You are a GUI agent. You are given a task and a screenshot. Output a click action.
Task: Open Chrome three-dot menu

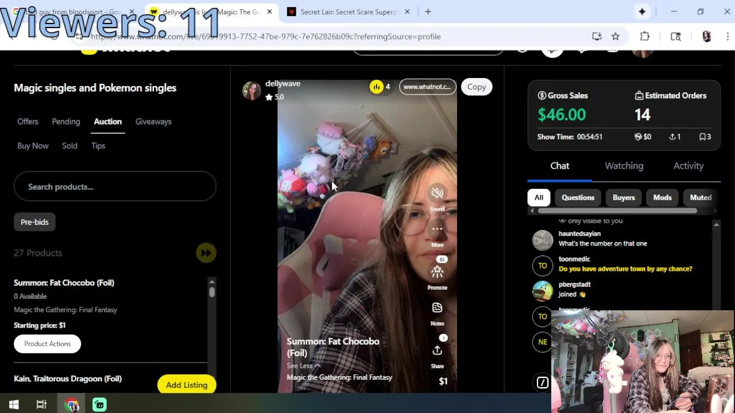pyautogui.click(x=728, y=36)
